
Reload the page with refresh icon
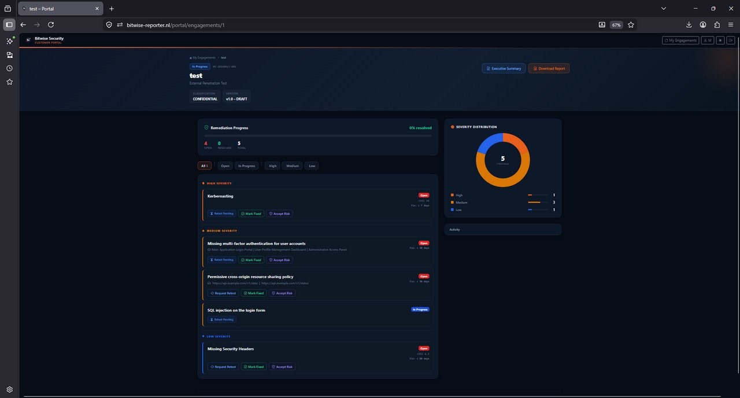pos(51,25)
